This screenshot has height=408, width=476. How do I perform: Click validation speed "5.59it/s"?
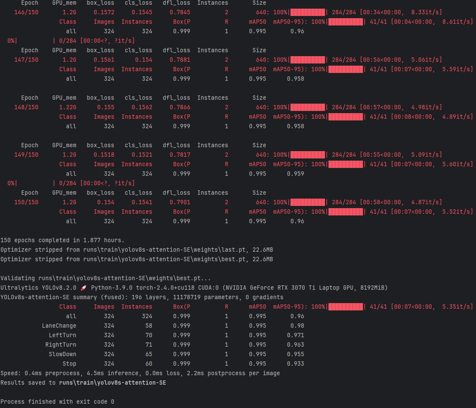pos(456,69)
